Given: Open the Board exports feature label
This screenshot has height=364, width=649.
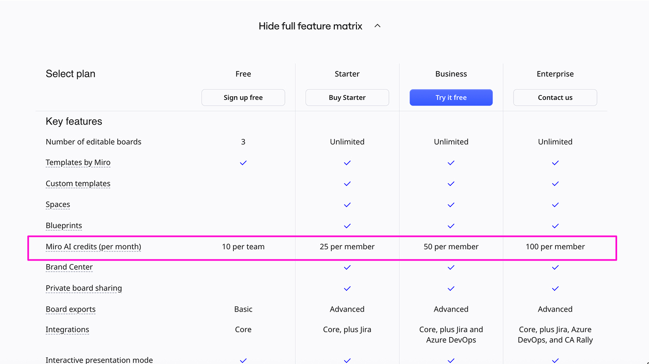Looking at the screenshot, I should 71,309.
